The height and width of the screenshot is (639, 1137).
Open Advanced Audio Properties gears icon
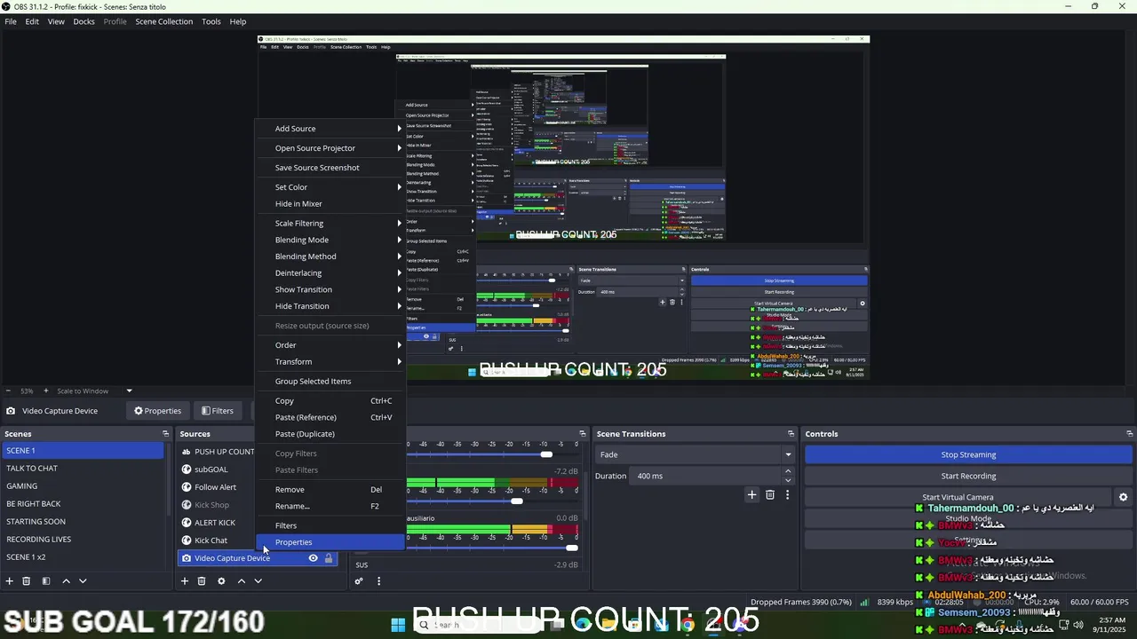(359, 581)
